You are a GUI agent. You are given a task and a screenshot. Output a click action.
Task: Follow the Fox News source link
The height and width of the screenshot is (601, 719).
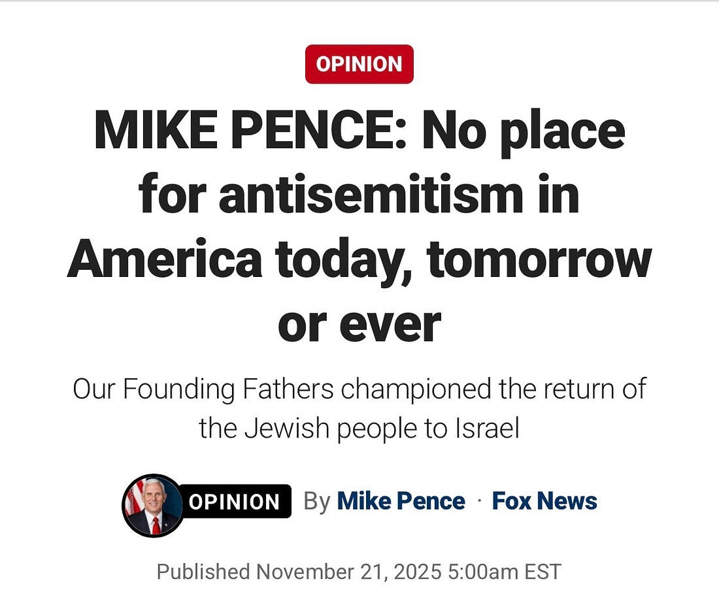pyautogui.click(x=544, y=501)
